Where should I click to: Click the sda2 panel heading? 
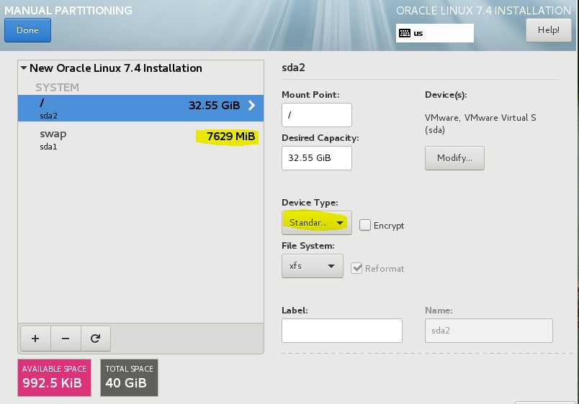point(293,68)
